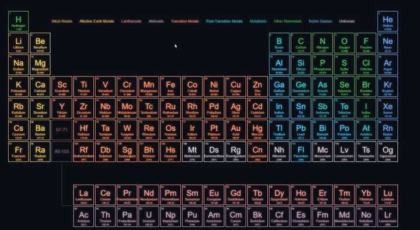This screenshot has width=420, height=230.
Task: Click the Sodium (Na) tile
Action: pyautogui.click(x=18, y=65)
